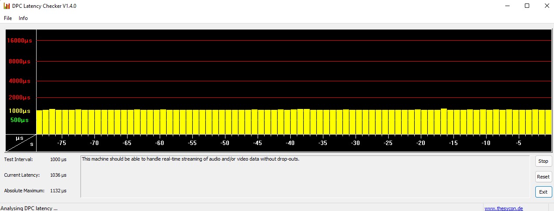Click the 4000µs axis label

(x=20, y=81)
